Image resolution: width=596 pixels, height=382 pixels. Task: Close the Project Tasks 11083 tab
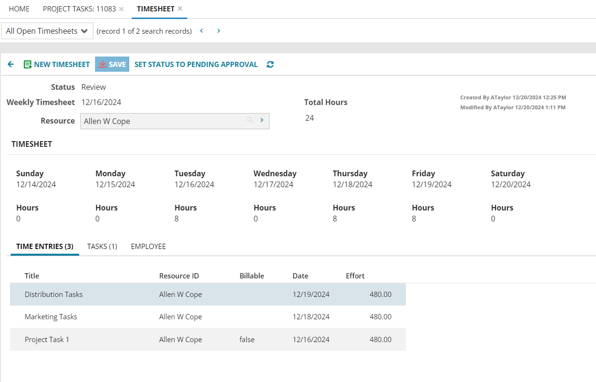122,8
